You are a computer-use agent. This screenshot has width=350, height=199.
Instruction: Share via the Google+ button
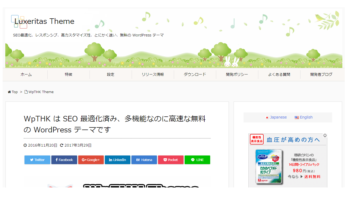point(91,160)
